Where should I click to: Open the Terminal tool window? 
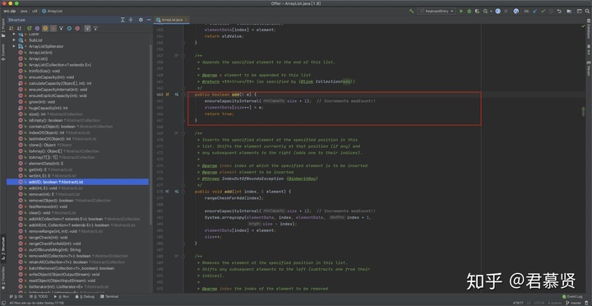click(x=110, y=297)
